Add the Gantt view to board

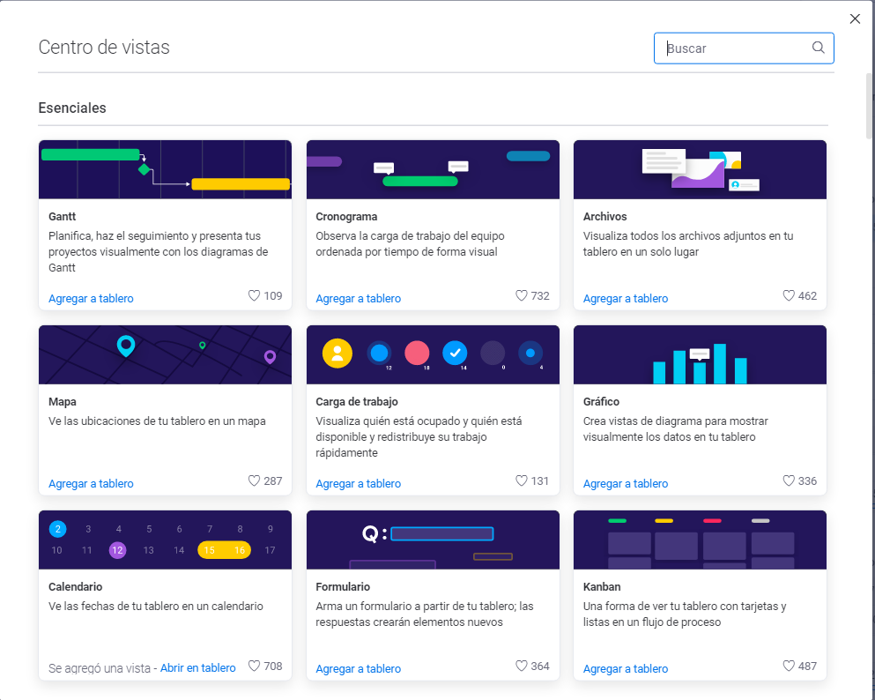91,299
